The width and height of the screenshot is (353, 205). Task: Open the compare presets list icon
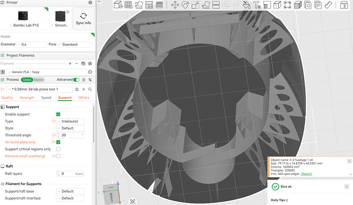[83, 80]
